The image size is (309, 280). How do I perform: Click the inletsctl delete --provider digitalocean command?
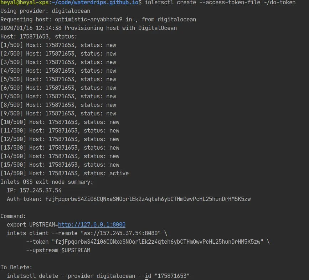coord(98,276)
